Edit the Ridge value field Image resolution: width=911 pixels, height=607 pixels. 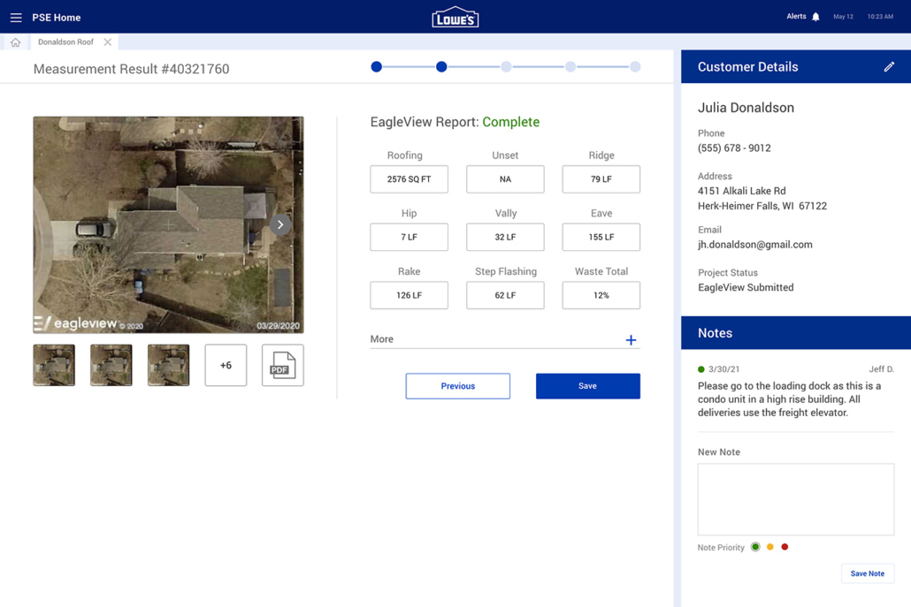[601, 179]
